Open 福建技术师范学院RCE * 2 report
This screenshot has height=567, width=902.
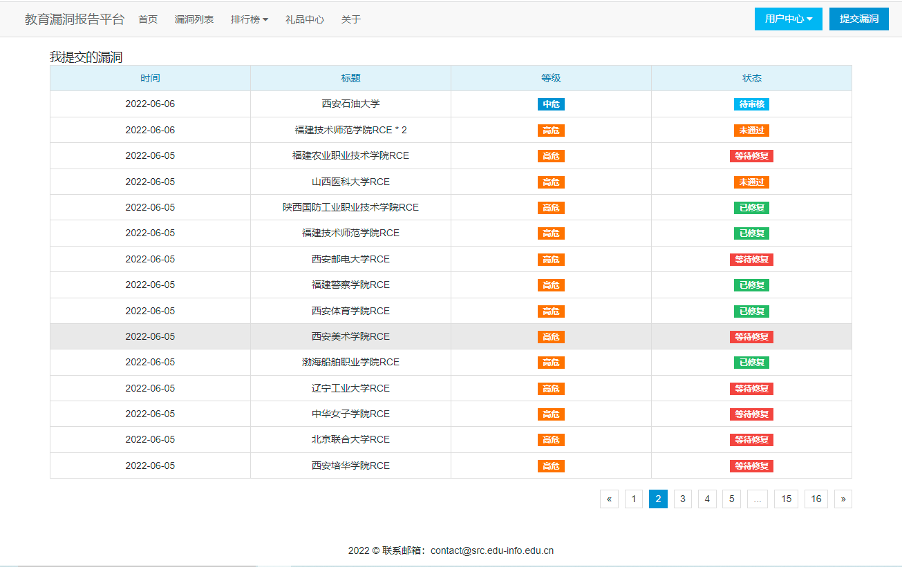click(x=350, y=130)
